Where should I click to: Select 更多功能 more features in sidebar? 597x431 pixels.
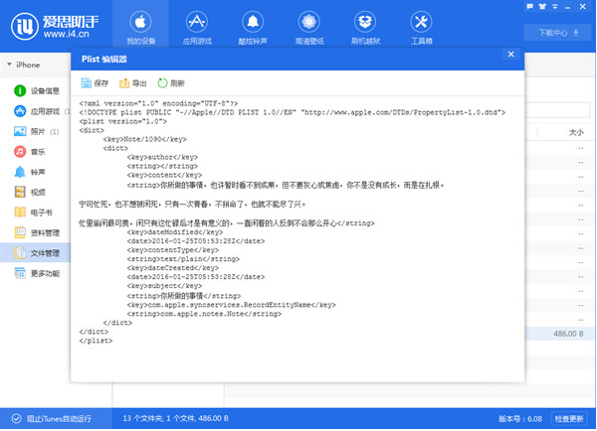tap(37, 273)
